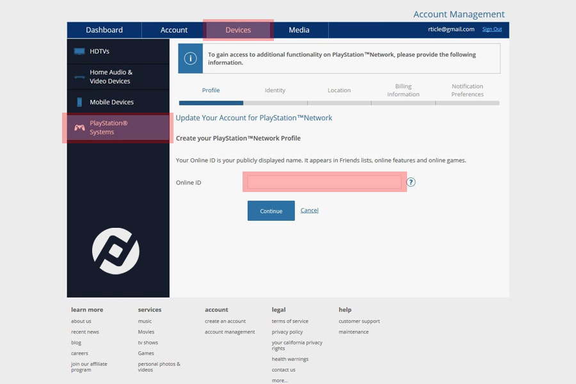Open the maintenance help link
The width and height of the screenshot is (576, 384).
[353, 332]
